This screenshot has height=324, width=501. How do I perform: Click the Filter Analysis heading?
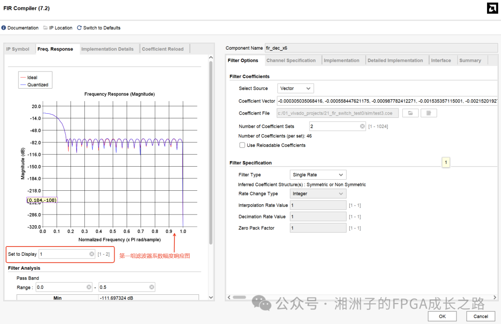coord(24,268)
